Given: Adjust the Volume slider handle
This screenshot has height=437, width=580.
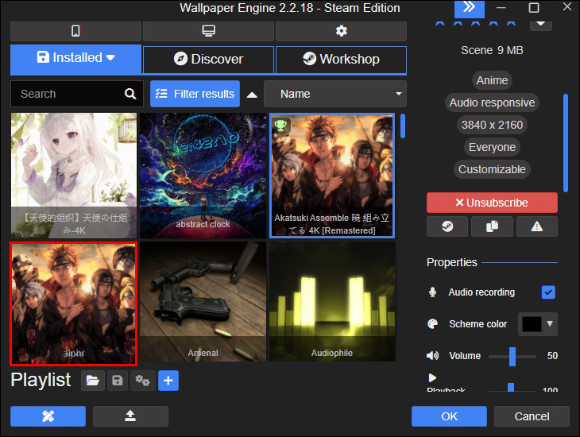Looking at the screenshot, I should (x=512, y=356).
